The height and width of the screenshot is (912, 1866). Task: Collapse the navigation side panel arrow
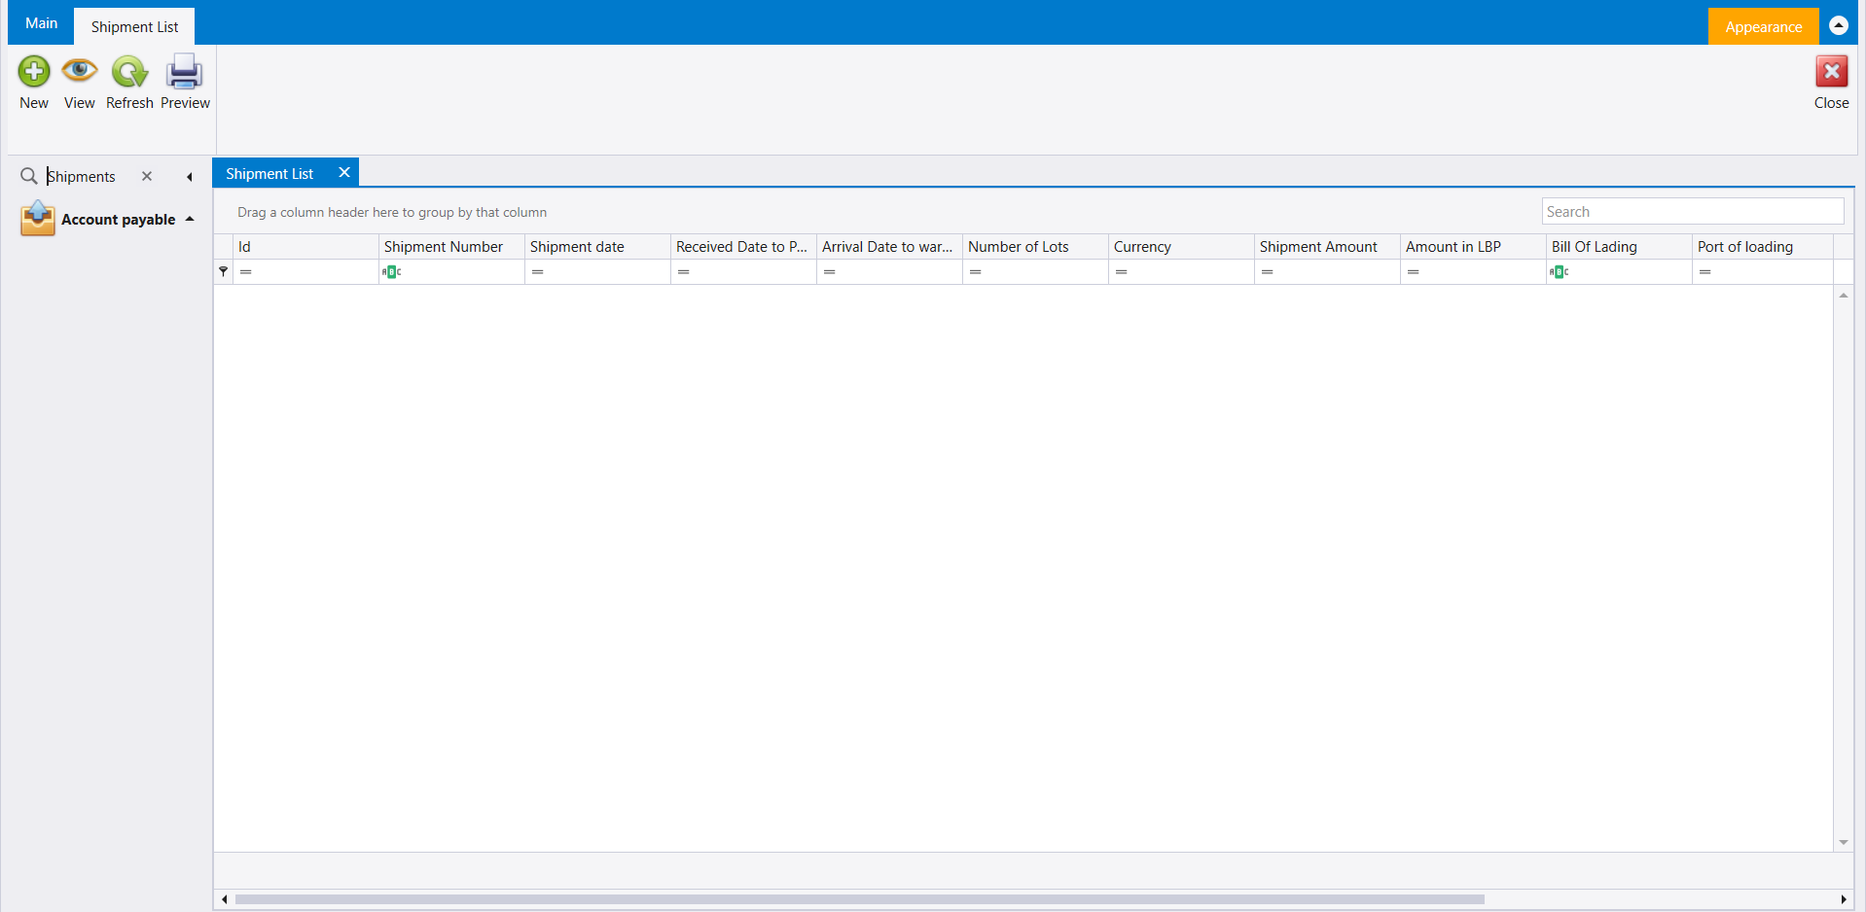pyautogui.click(x=190, y=177)
